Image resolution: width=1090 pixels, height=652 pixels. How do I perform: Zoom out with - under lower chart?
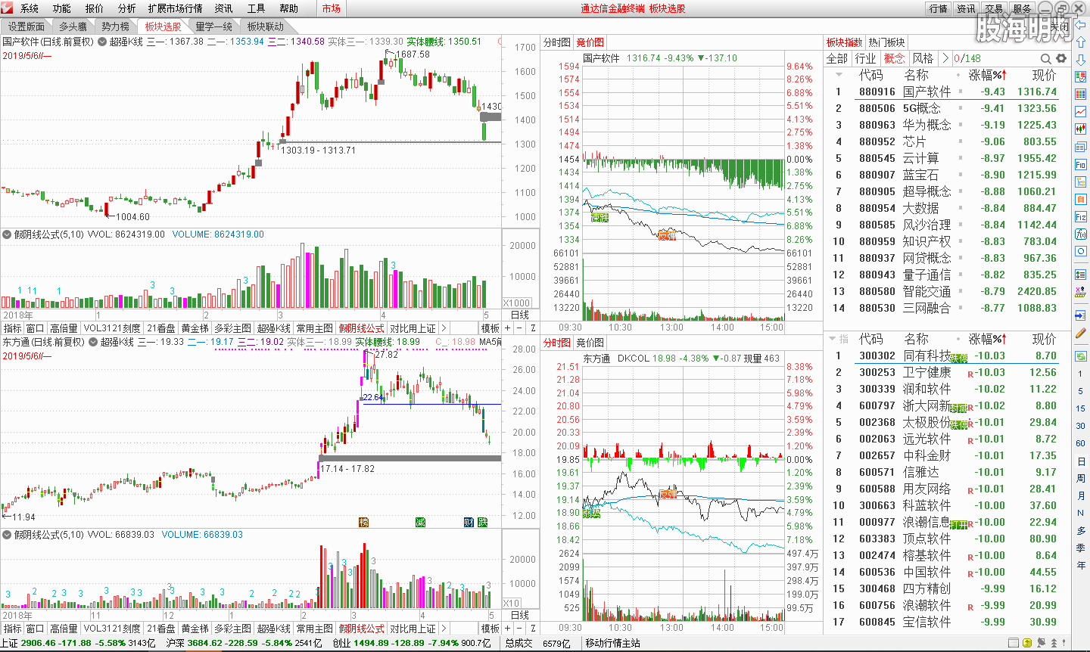point(520,629)
